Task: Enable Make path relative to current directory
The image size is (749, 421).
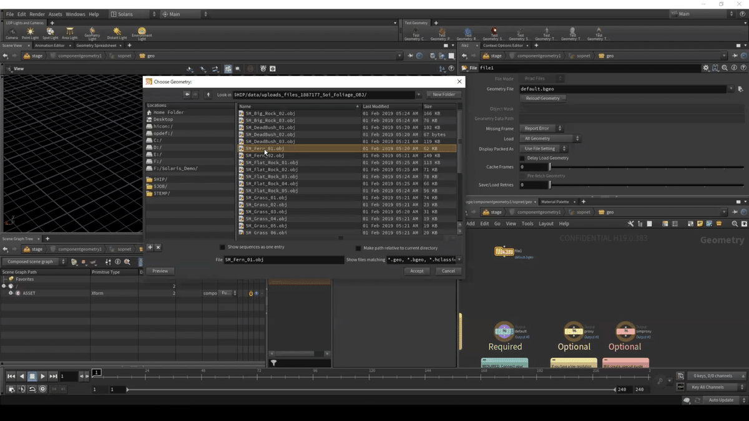Action: point(358,248)
